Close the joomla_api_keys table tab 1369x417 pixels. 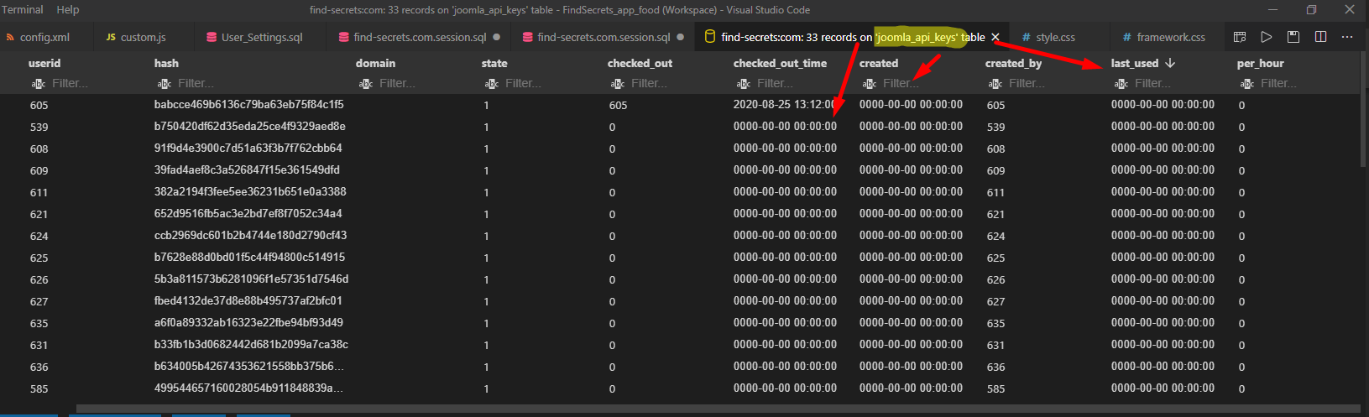(x=995, y=37)
